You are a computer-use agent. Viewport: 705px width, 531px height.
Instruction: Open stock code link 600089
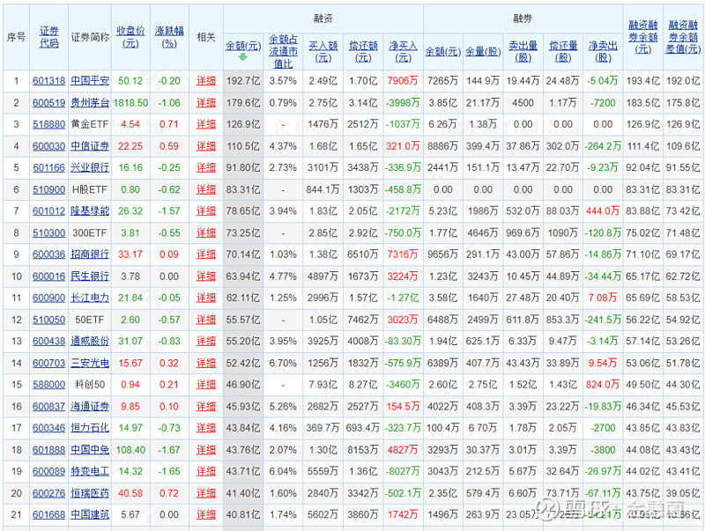pyautogui.click(x=49, y=471)
